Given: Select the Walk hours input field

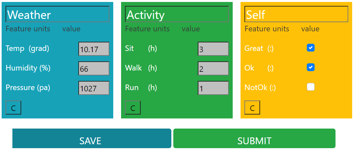Looking at the screenshot, I should [213, 68].
